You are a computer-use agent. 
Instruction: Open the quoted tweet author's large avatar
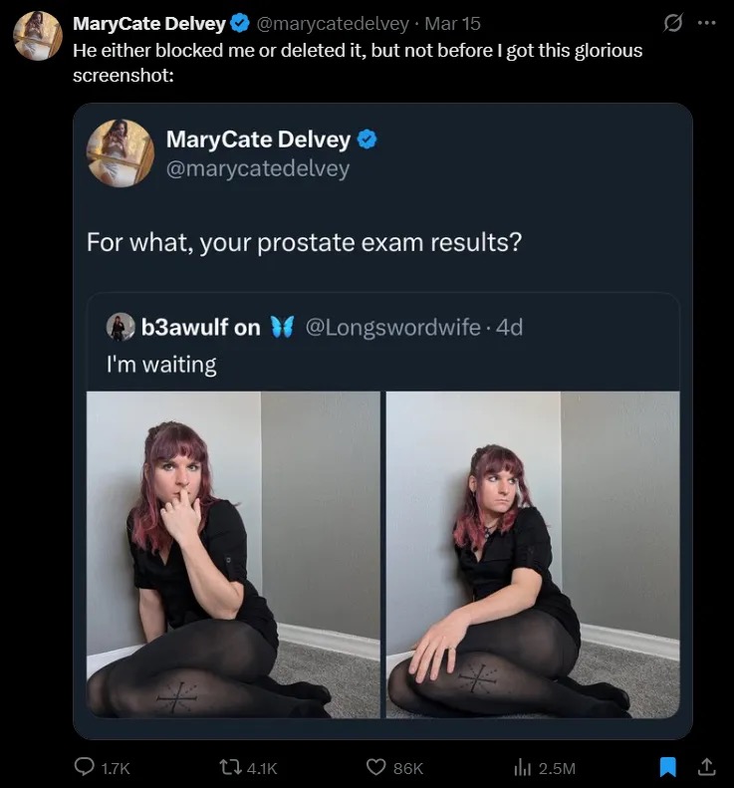point(120,153)
